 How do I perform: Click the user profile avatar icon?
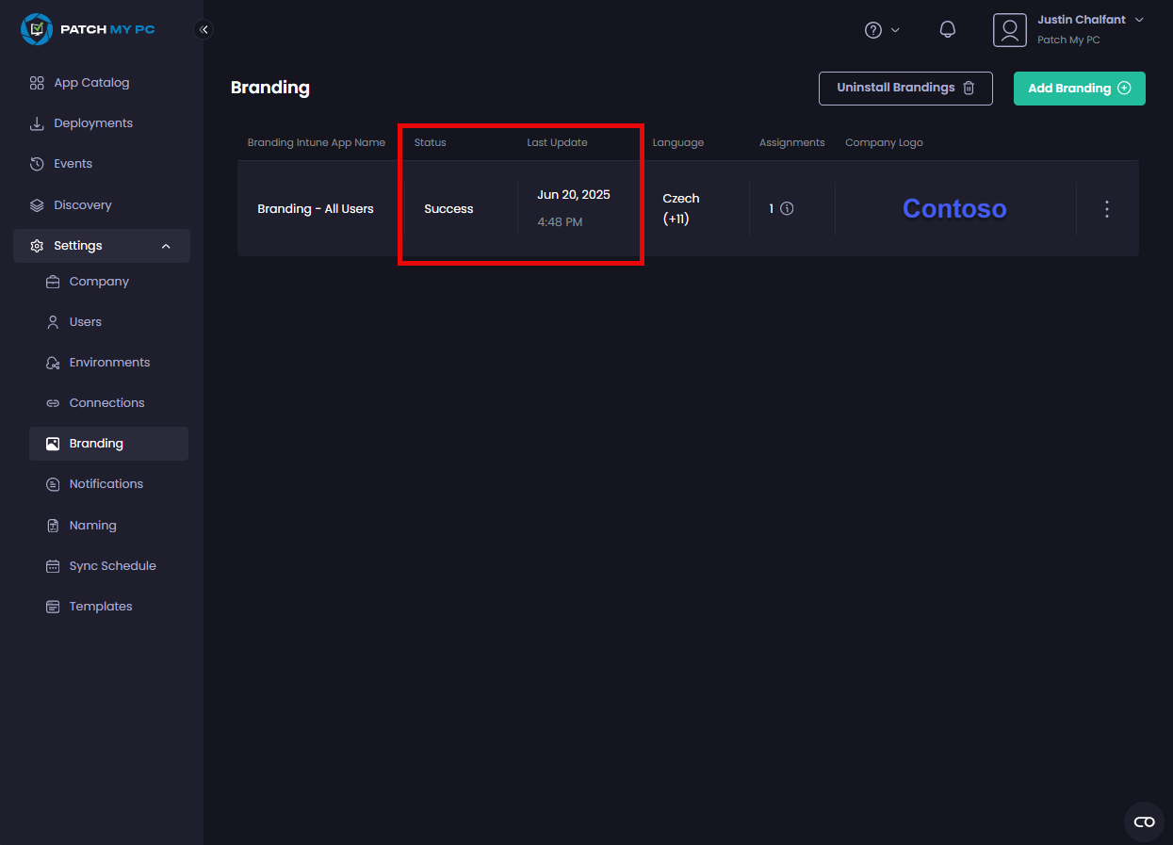(1009, 30)
